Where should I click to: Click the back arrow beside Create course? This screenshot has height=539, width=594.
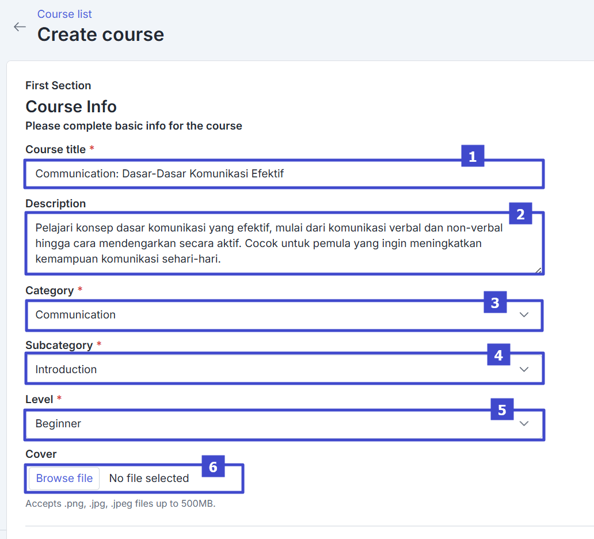(x=20, y=27)
